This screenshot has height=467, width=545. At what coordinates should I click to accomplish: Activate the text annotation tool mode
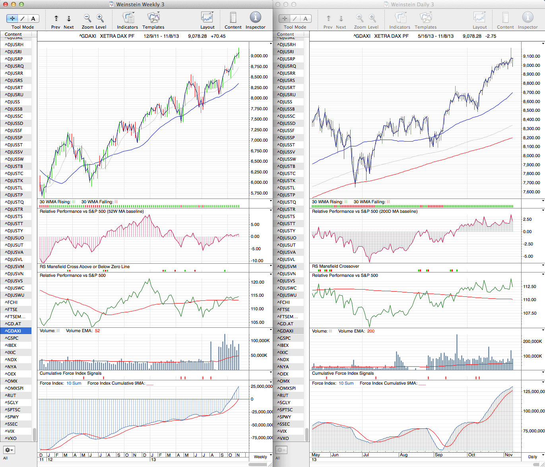pos(33,18)
